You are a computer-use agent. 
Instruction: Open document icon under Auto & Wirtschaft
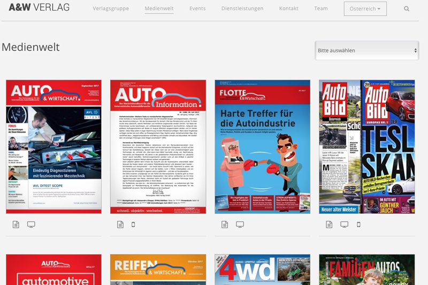point(16,225)
